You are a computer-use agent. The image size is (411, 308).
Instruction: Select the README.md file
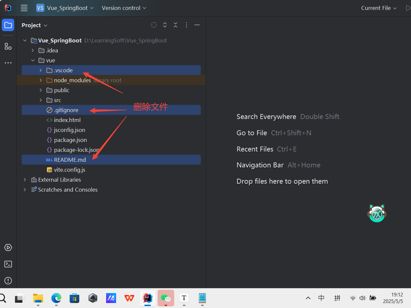[x=70, y=159]
